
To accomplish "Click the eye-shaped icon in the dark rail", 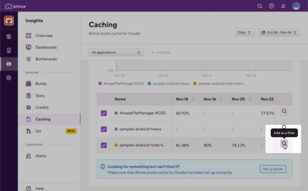I will click(x=9, y=36).
